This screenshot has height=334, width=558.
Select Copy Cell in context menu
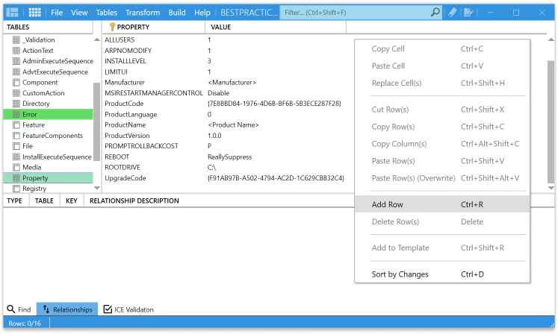(442, 48)
